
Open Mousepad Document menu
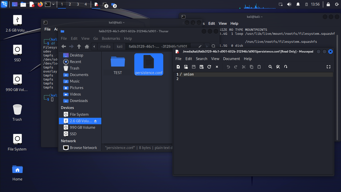coord(232,59)
